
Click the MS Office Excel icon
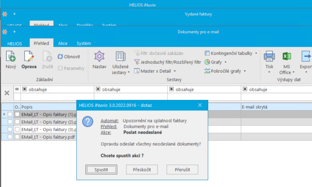point(287,56)
